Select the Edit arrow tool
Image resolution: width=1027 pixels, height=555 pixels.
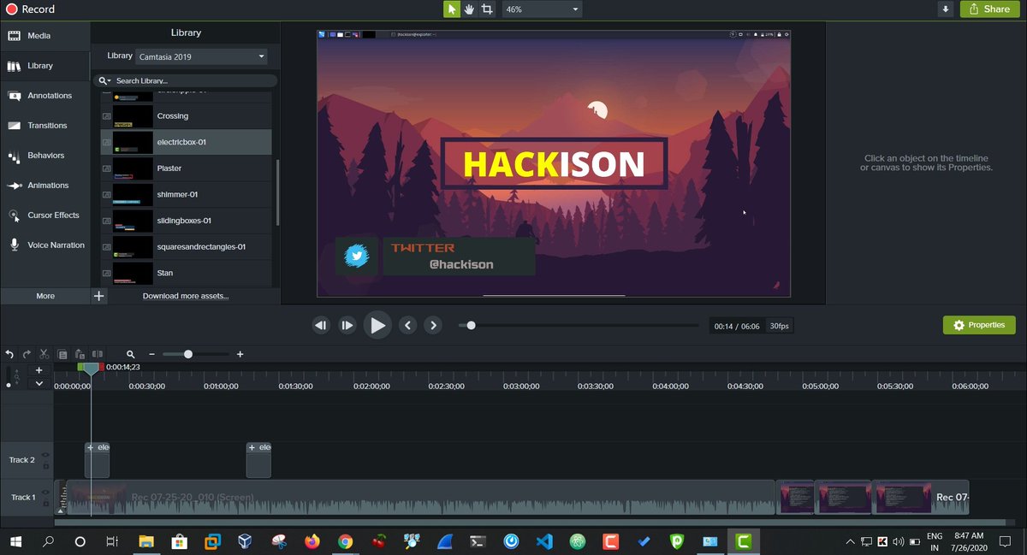coord(452,9)
